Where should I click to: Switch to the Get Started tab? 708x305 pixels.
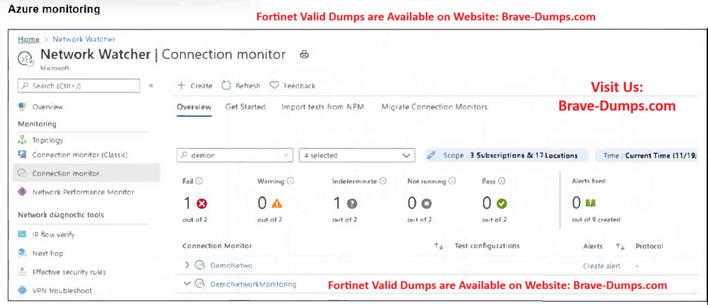tap(245, 107)
